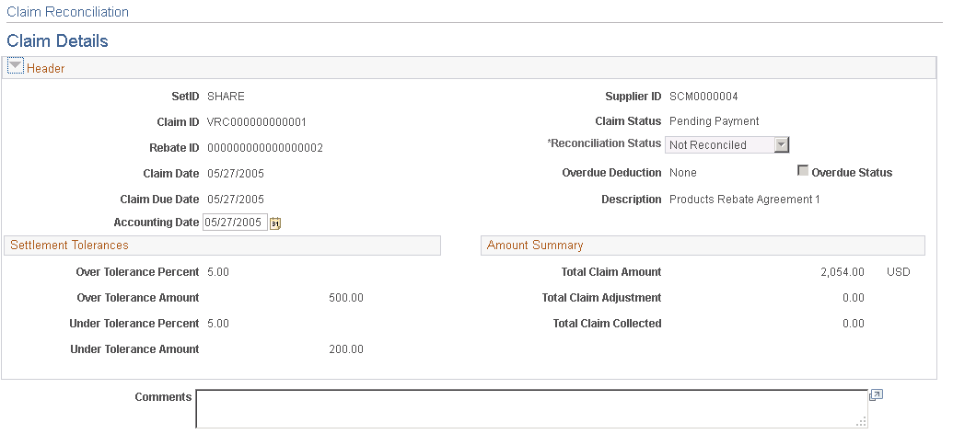Toggle the Overdue Status checkbox
The width and height of the screenshot is (953, 434).
pos(803,171)
